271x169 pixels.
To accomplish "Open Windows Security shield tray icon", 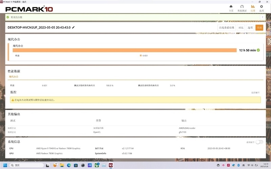I will pos(233,165).
